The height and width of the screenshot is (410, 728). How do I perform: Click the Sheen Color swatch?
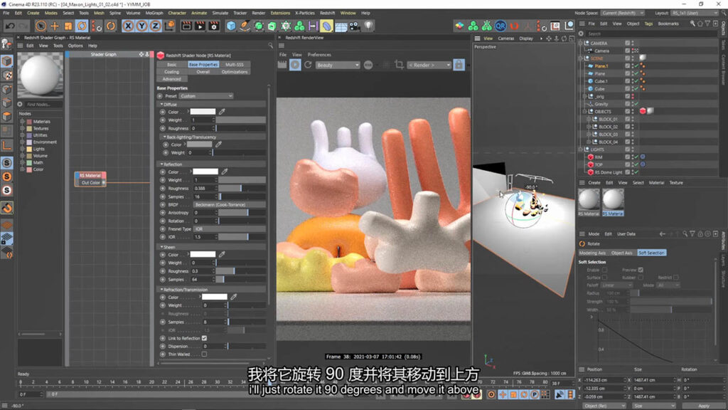[x=203, y=254]
